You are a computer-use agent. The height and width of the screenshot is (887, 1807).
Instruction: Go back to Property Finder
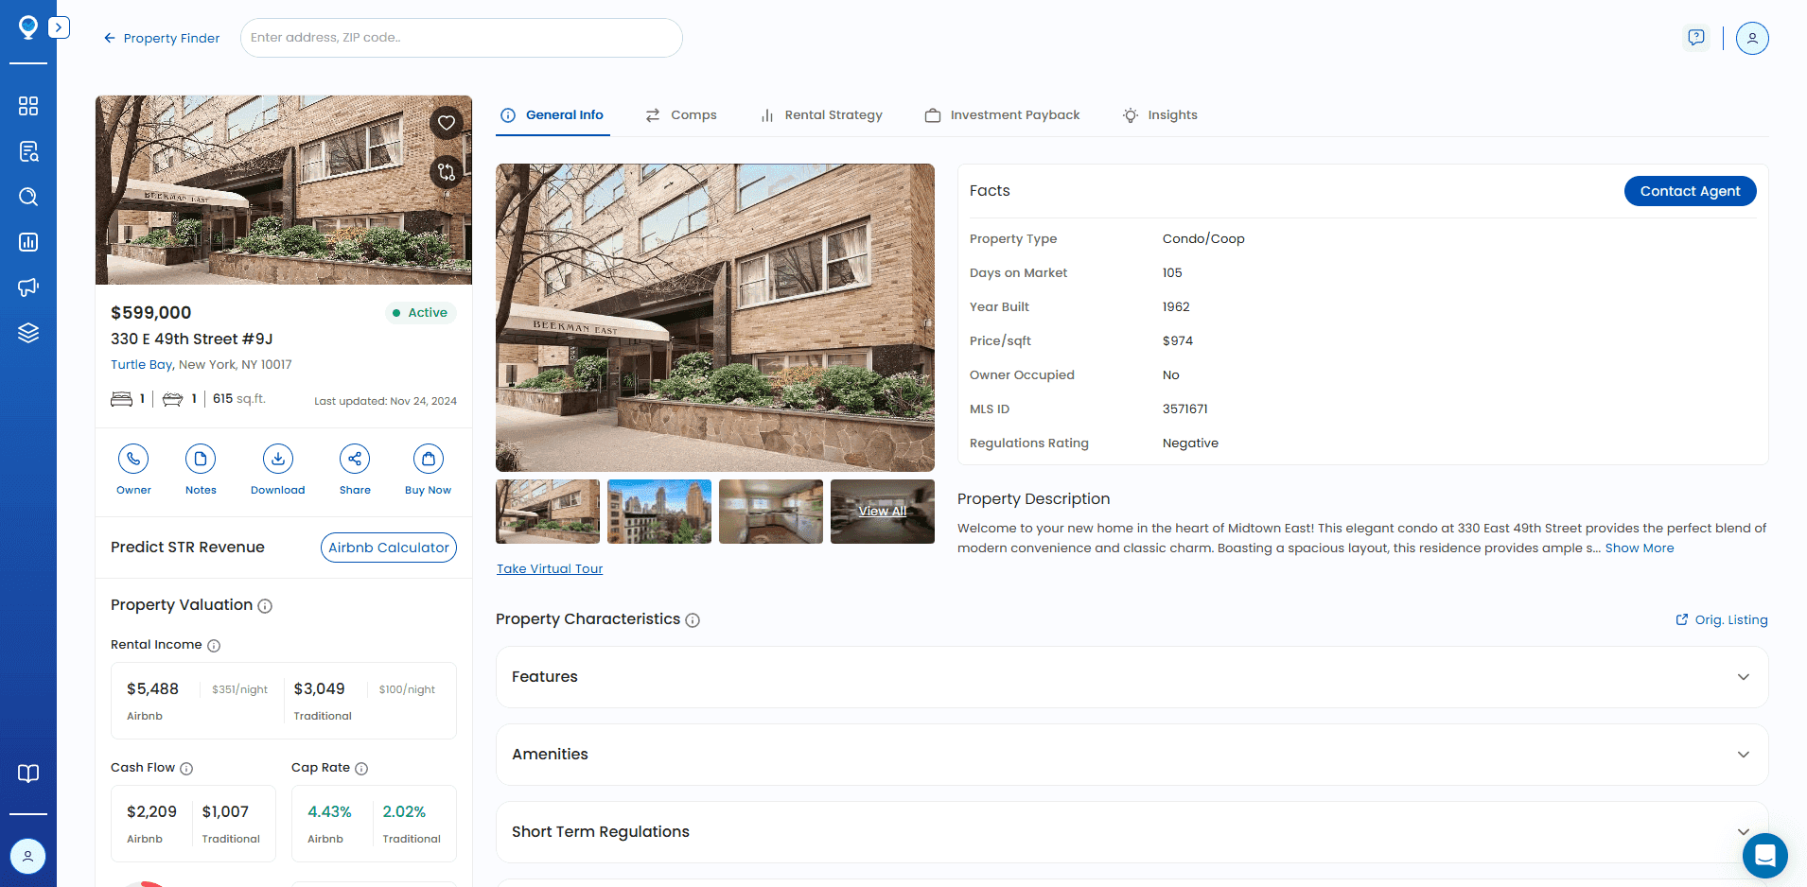[x=161, y=38]
